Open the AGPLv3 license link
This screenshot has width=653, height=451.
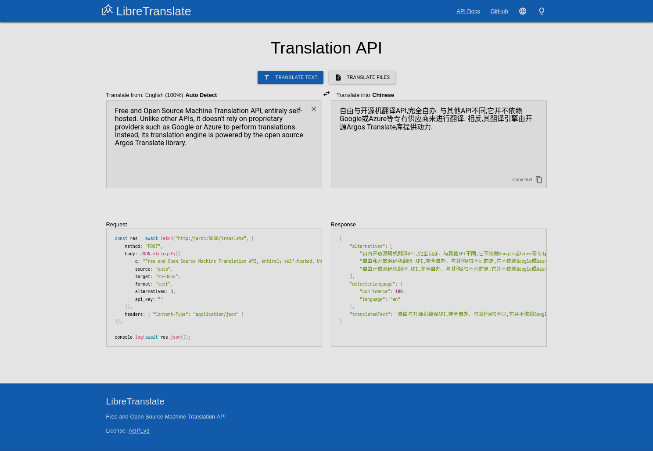(139, 431)
